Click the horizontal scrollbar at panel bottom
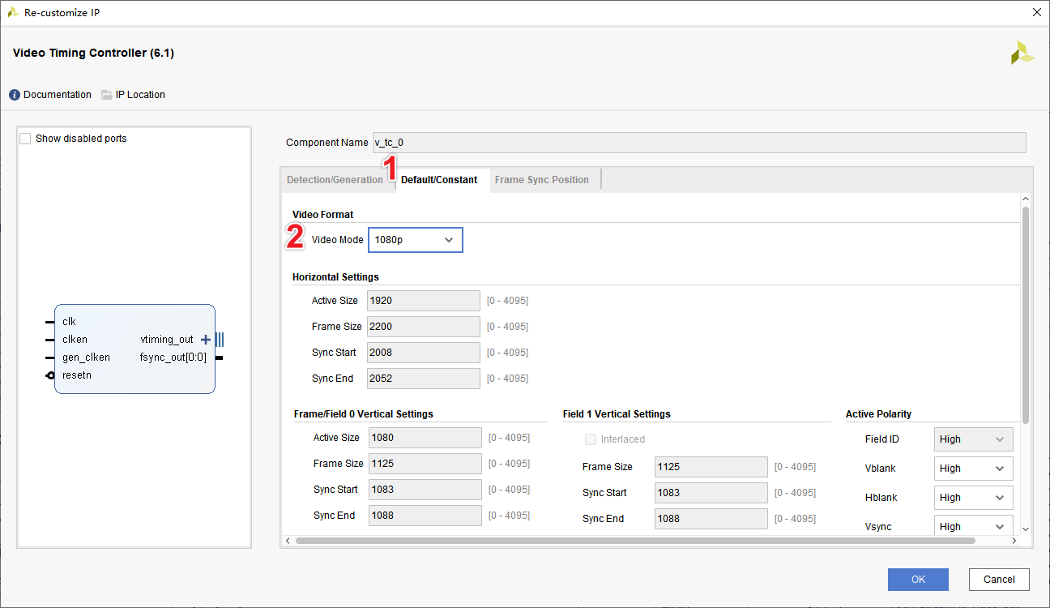The image size is (1050, 608). pos(635,541)
